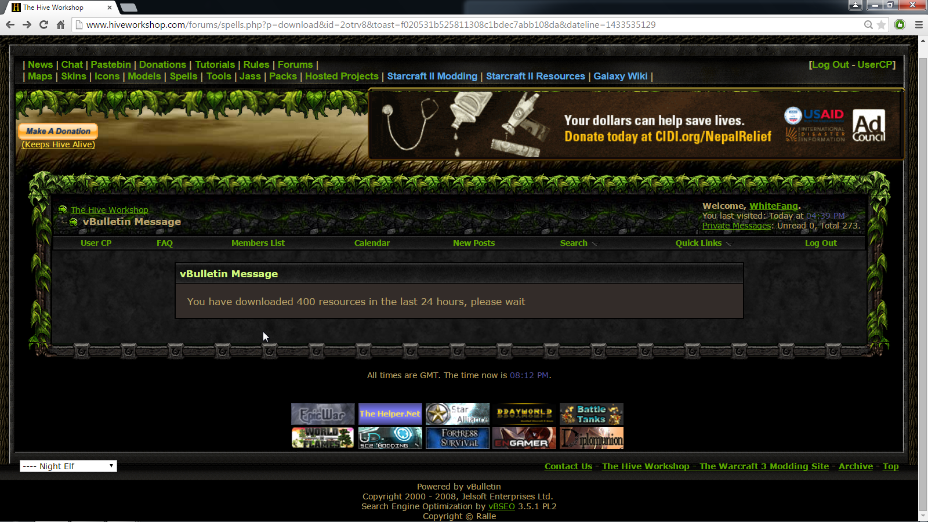Click the Battle Tanks affiliate banner
This screenshot has width=928, height=522.
(591, 414)
